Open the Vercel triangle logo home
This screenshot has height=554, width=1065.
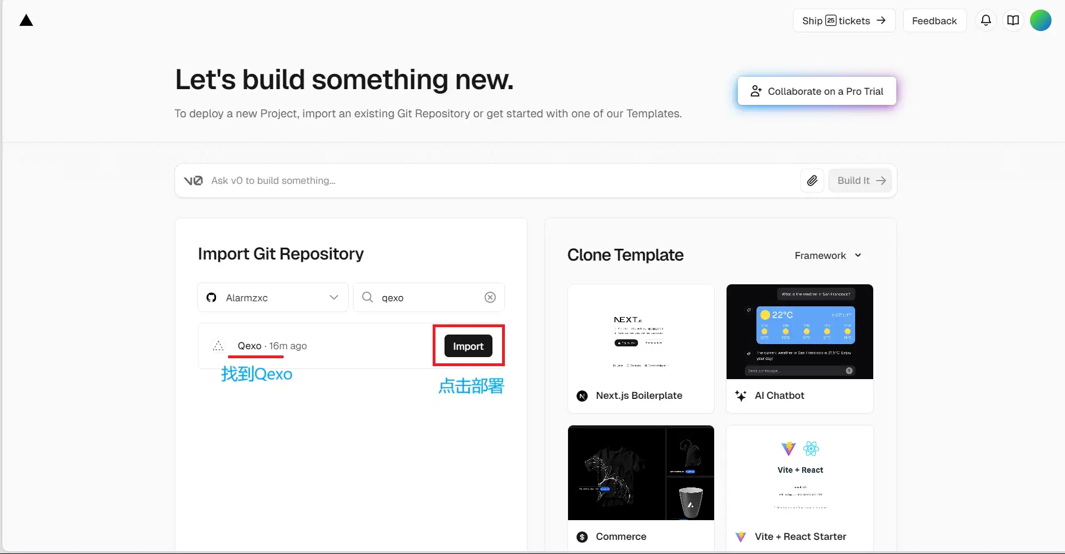(x=27, y=21)
